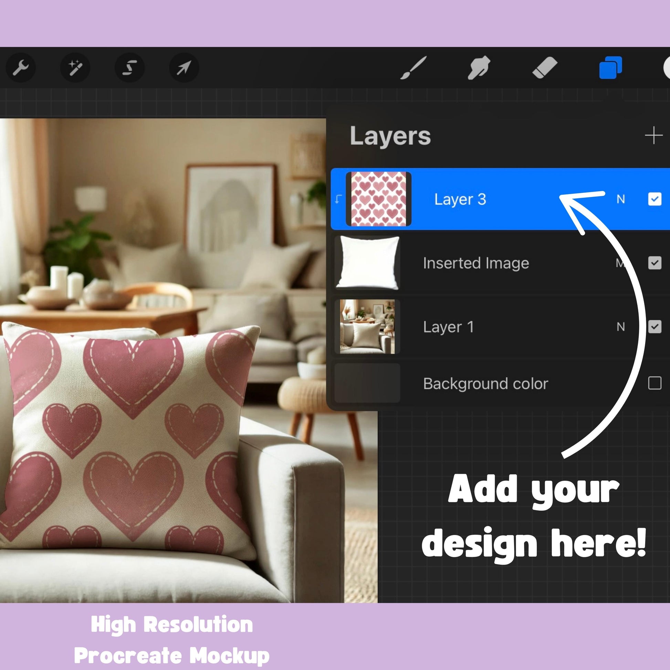Screen dimensions: 670x670
Task: Open blend mode M for Inserted Image
Action: pyautogui.click(x=620, y=263)
